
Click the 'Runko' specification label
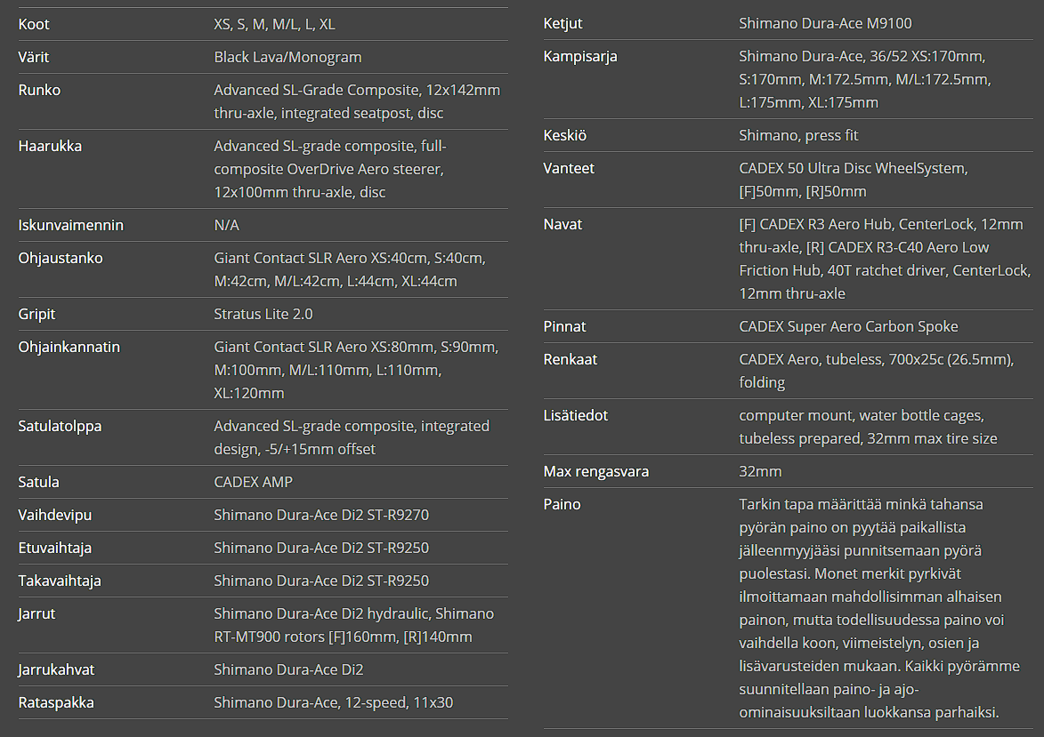click(39, 90)
